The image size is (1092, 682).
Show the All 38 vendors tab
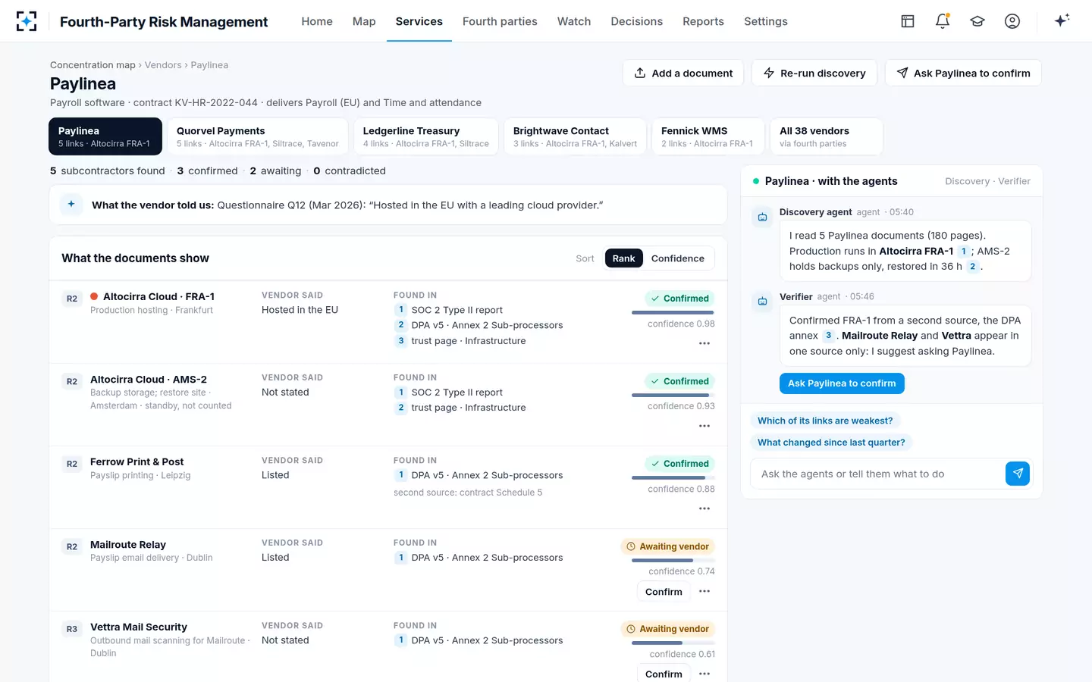pos(827,136)
